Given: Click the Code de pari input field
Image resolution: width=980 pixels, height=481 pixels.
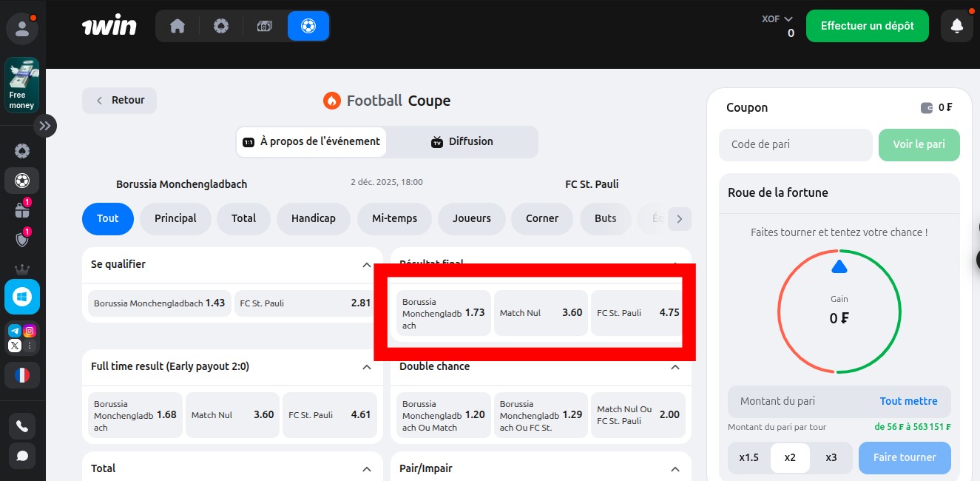Looking at the screenshot, I should pyautogui.click(x=795, y=145).
